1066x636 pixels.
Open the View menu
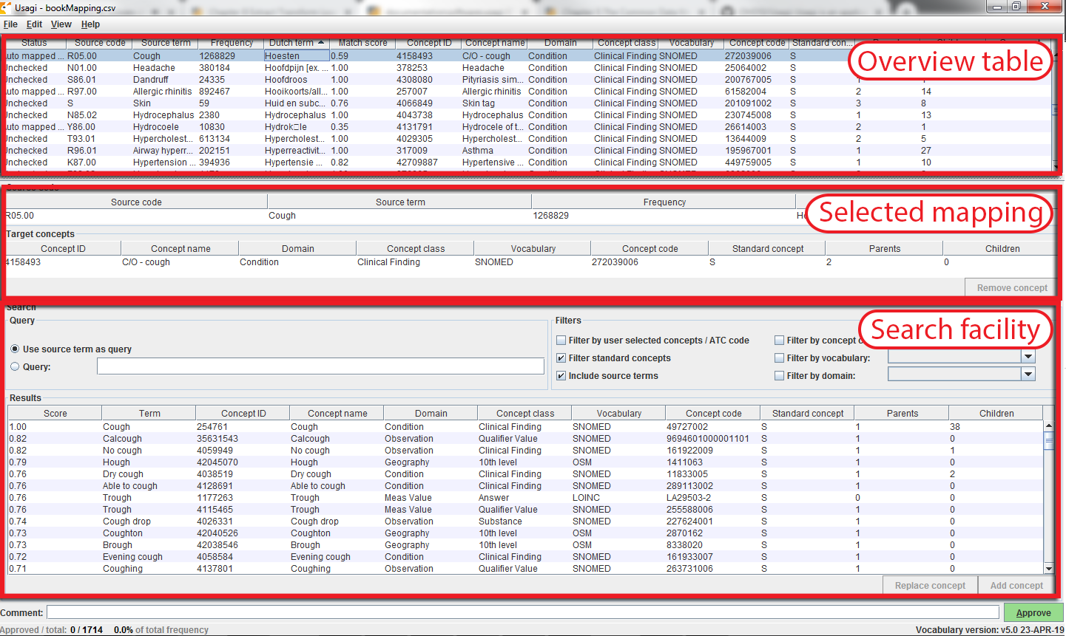pos(61,24)
